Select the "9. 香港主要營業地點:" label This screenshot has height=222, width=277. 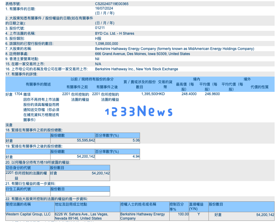click(x=22, y=59)
